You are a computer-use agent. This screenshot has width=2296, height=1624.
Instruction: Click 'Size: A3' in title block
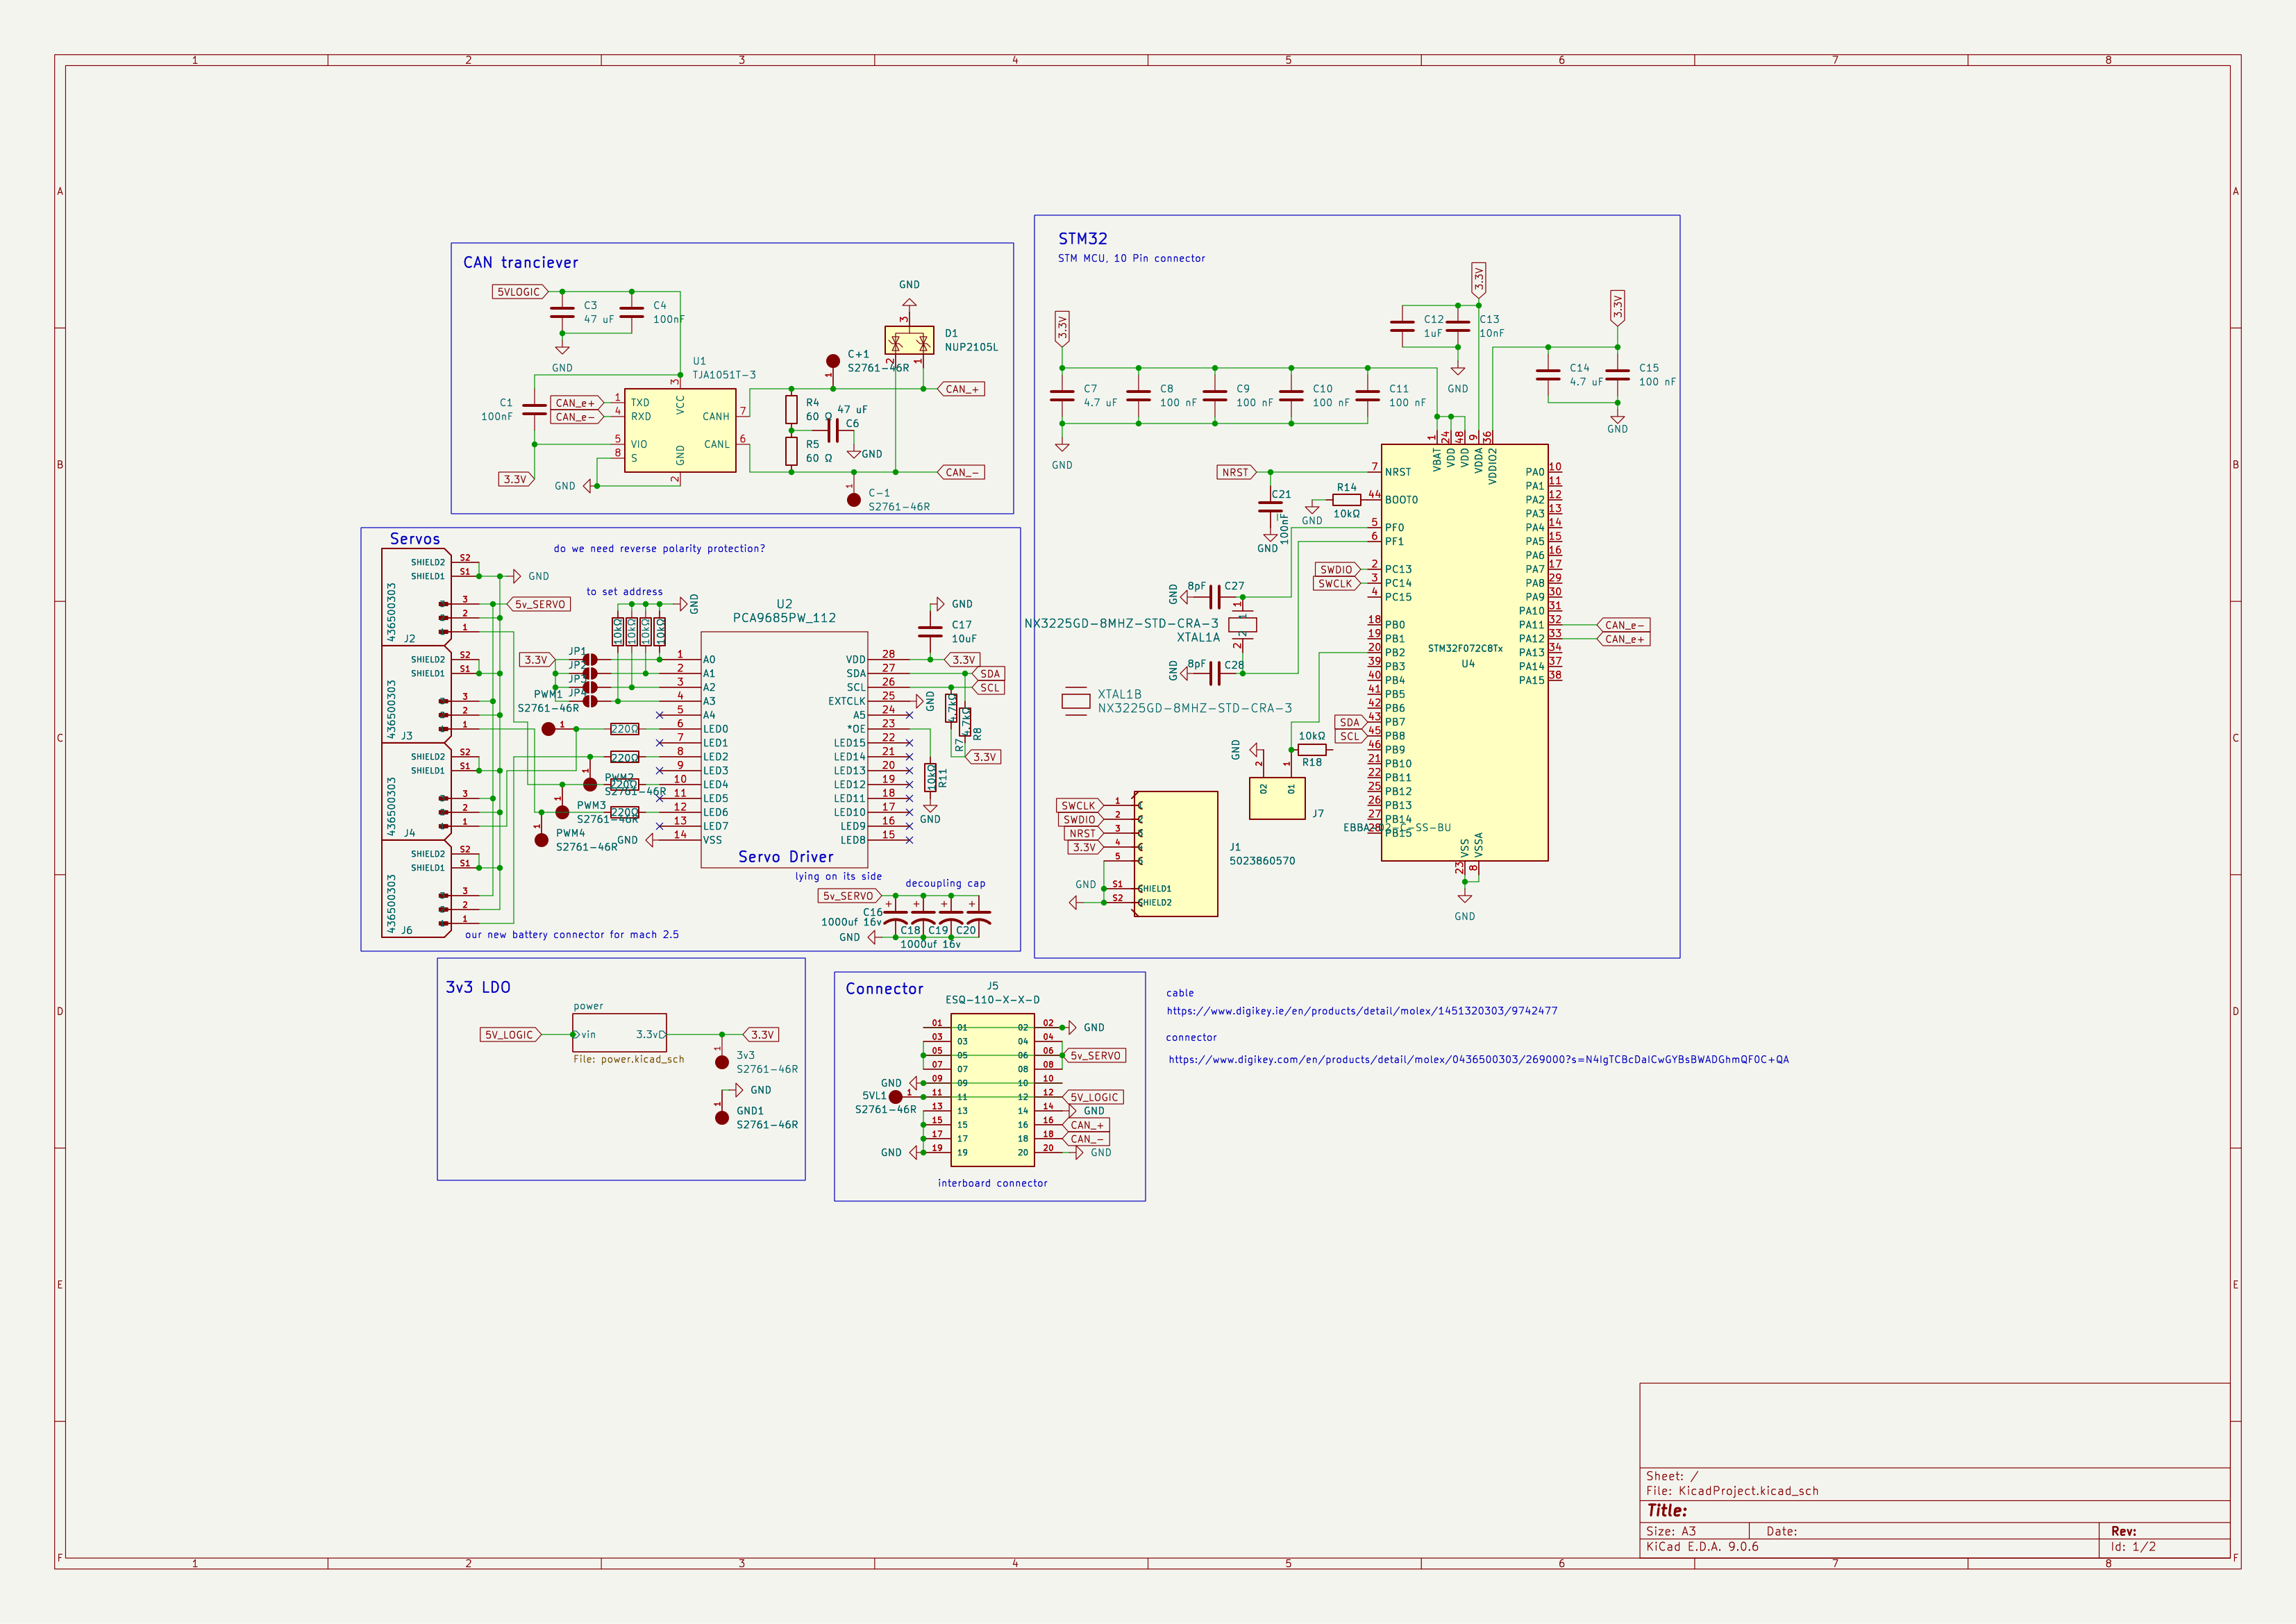[x=1671, y=1531]
